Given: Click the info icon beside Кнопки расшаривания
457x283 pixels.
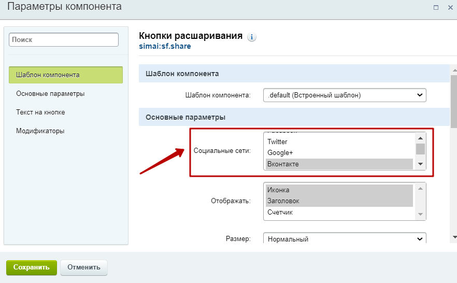Looking at the screenshot, I should tap(252, 37).
